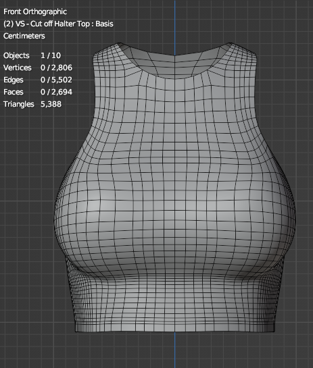Click the Faces 0 / 2,694 statistic
Viewport: 313px width, 368px height.
point(38,92)
